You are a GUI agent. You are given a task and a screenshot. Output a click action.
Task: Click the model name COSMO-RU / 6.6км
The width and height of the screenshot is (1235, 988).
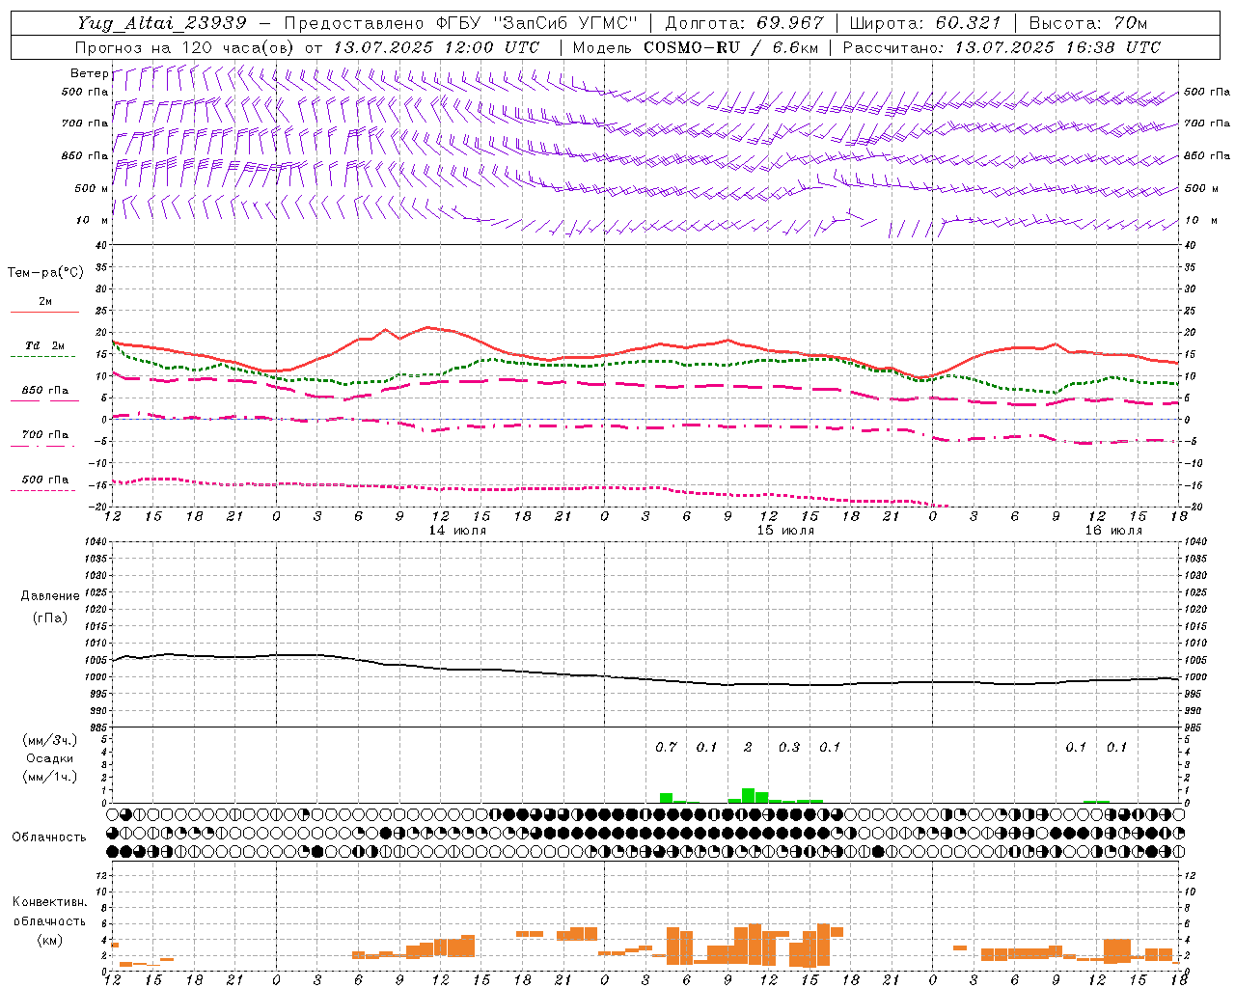(729, 47)
